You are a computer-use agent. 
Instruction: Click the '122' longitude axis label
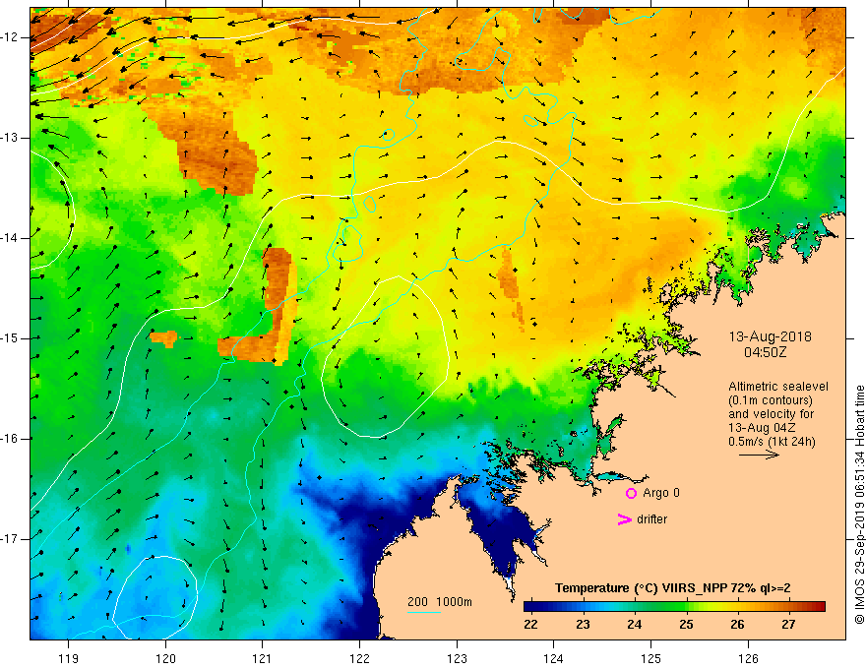(x=359, y=658)
